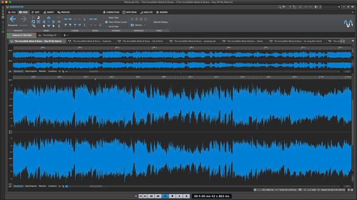The width and height of the screenshot is (357, 200).
Task: Click the plus icon to add tab group
Action: [65, 35]
